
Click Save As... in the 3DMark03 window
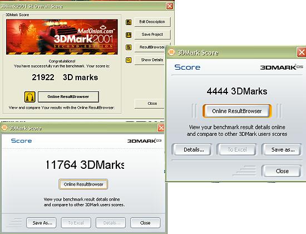pyautogui.click(x=42, y=223)
